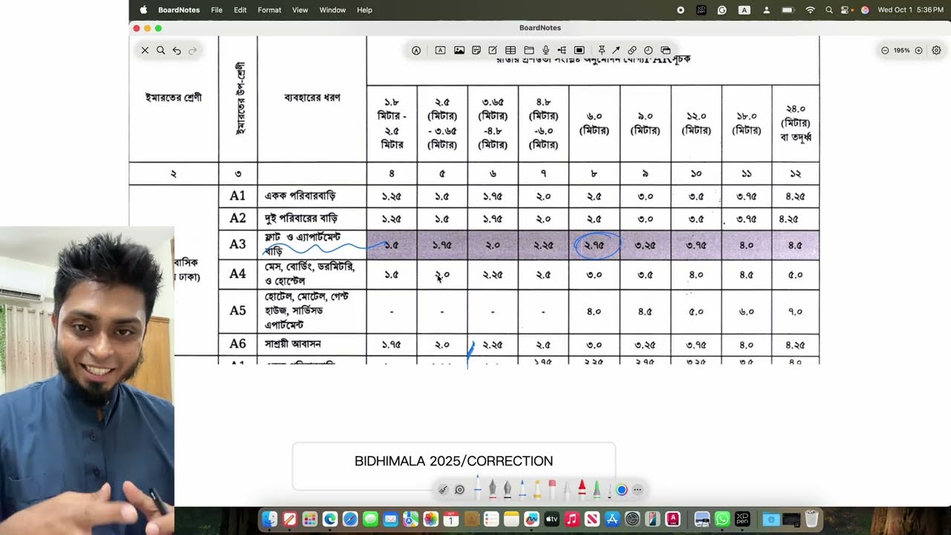Viewport: 951px width, 535px height.
Task: Insert a link with the chain icon
Action: (632, 51)
